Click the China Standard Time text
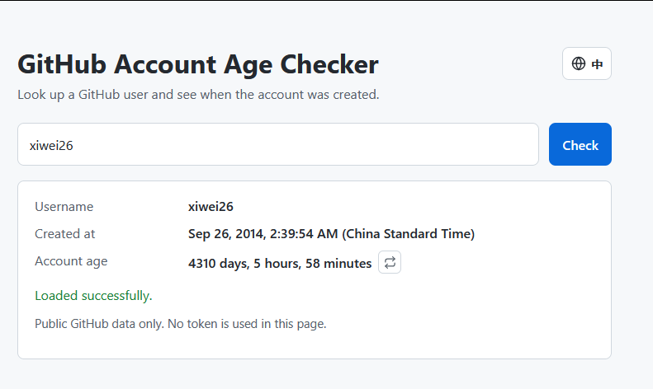This screenshot has width=653, height=389. pos(408,234)
